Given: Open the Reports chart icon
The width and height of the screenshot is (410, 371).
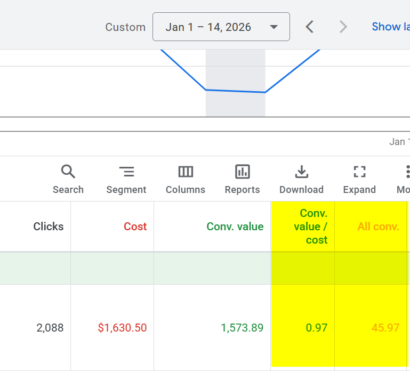Looking at the screenshot, I should point(243,172).
